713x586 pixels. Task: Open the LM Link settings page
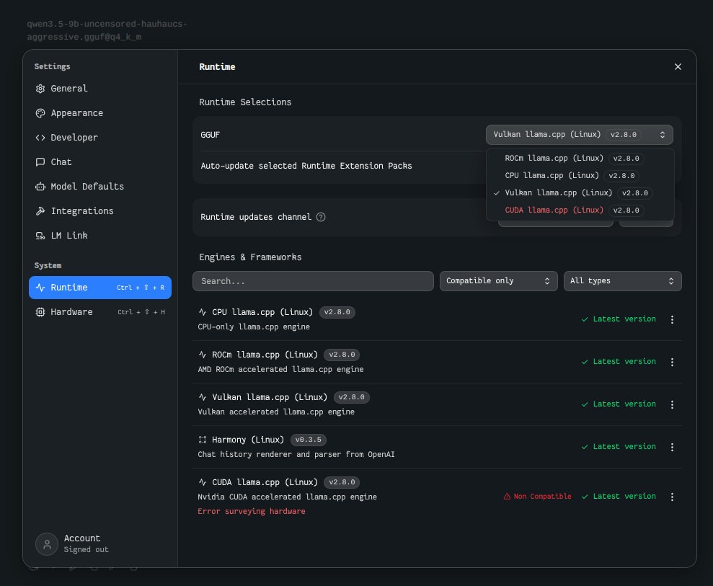pos(69,236)
